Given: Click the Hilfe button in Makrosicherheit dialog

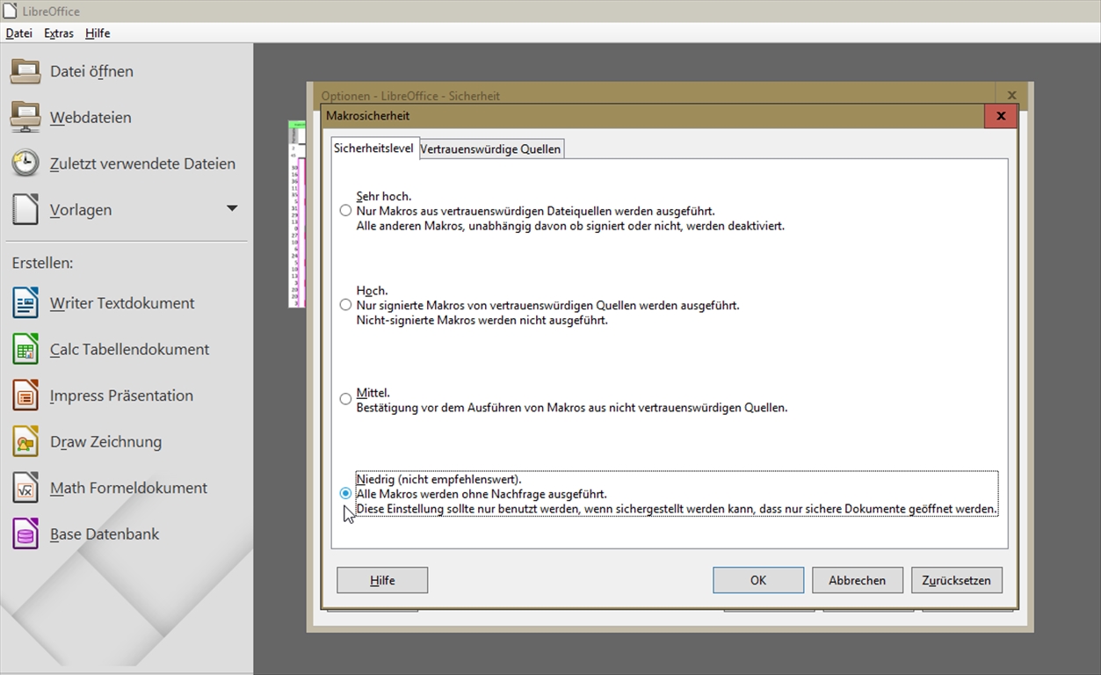Looking at the screenshot, I should point(382,580).
